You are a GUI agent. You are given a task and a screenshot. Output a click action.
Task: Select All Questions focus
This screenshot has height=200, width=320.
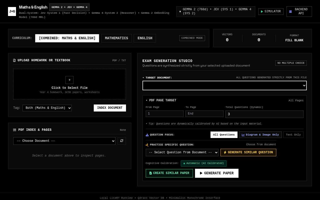[x=224, y=135]
